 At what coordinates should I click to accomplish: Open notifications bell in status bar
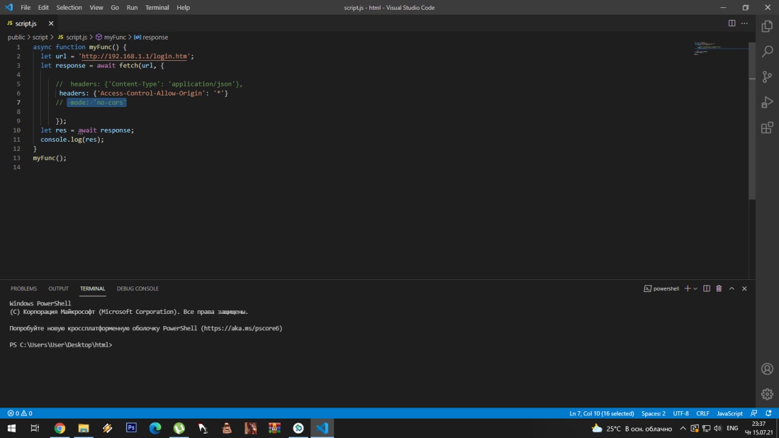(768, 413)
